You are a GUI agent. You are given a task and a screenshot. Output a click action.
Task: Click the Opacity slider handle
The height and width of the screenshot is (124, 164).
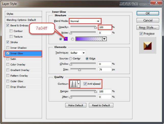[x=95, y=27]
